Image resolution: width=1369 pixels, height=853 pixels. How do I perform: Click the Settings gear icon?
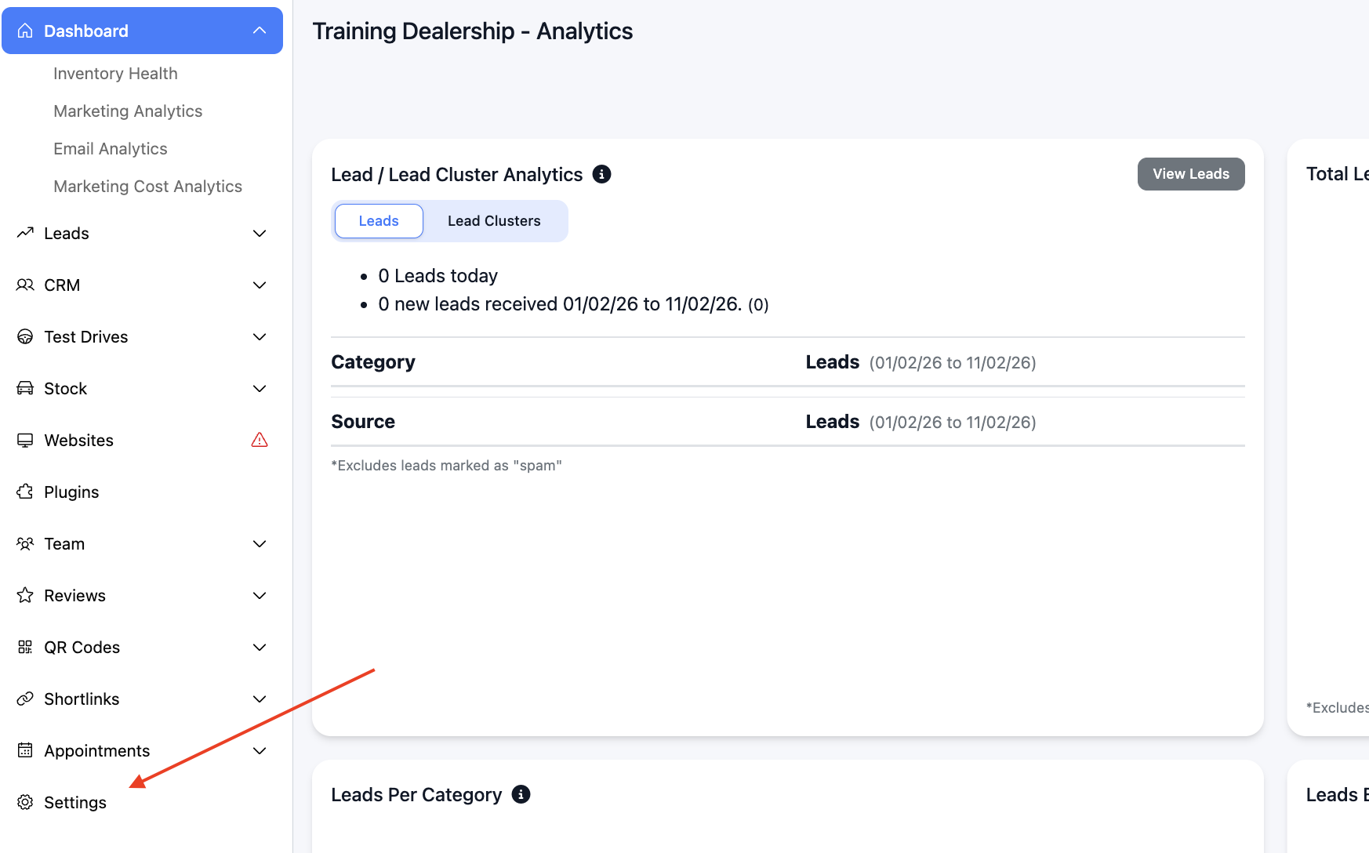point(25,802)
